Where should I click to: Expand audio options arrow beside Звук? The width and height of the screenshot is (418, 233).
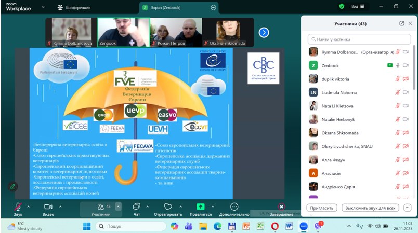point(29,206)
